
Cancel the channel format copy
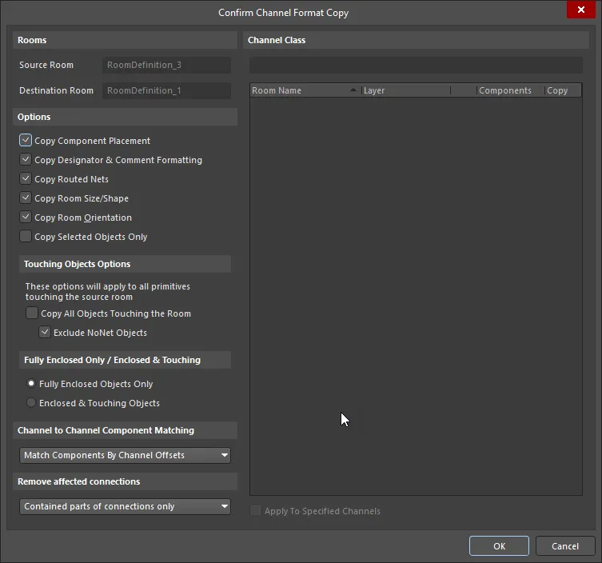(565, 545)
